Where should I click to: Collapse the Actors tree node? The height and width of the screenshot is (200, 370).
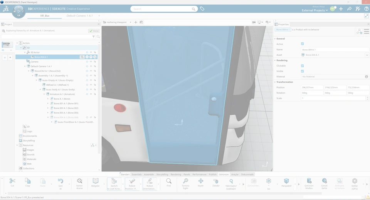(x=17, y=43)
